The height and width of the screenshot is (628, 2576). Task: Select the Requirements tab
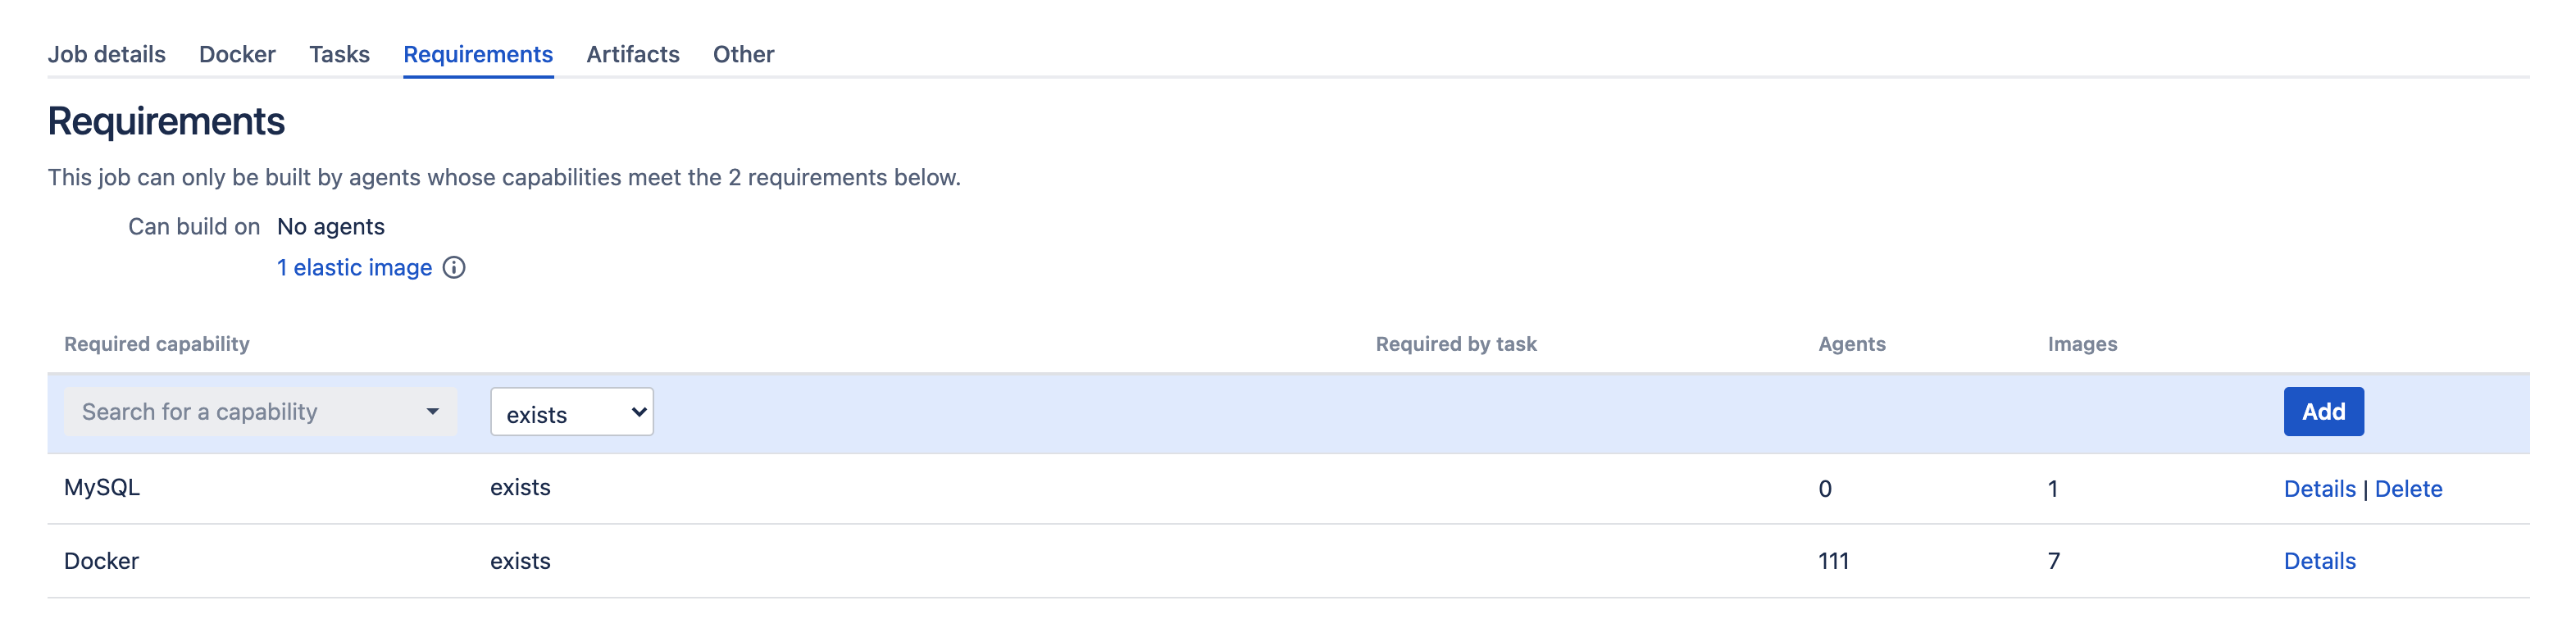[478, 54]
